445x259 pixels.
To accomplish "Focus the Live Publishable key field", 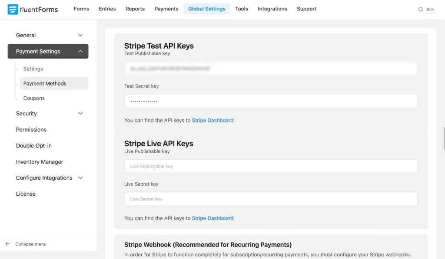I will point(271,166).
